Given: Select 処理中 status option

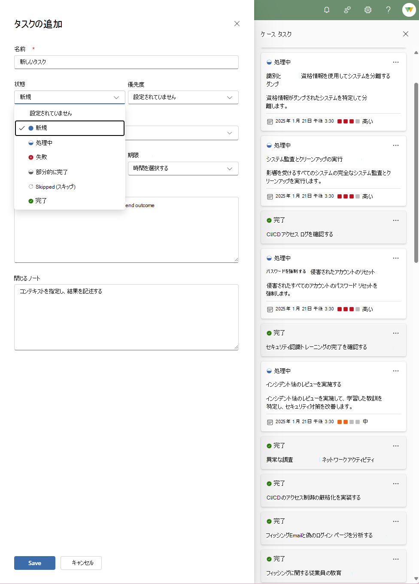Looking at the screenshot, I should (70, 143).
